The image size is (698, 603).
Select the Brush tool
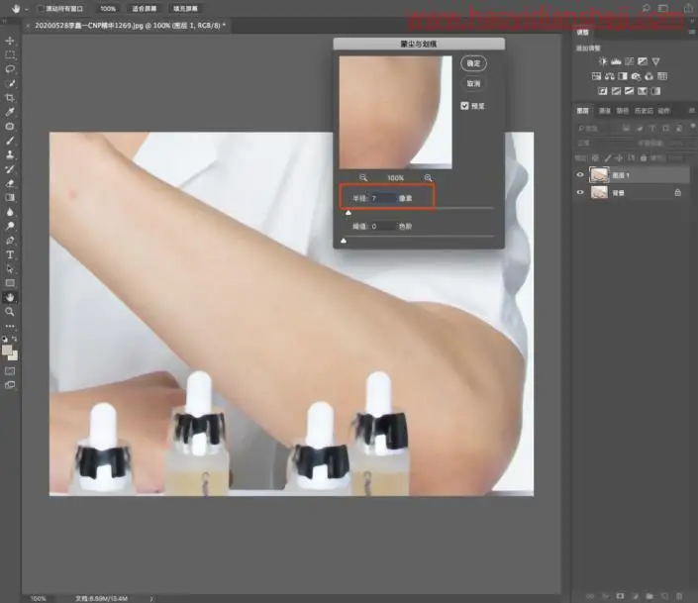coord(10,141)
